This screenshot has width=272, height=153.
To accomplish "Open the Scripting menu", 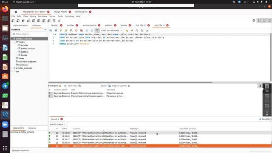I will coord(69,16).
